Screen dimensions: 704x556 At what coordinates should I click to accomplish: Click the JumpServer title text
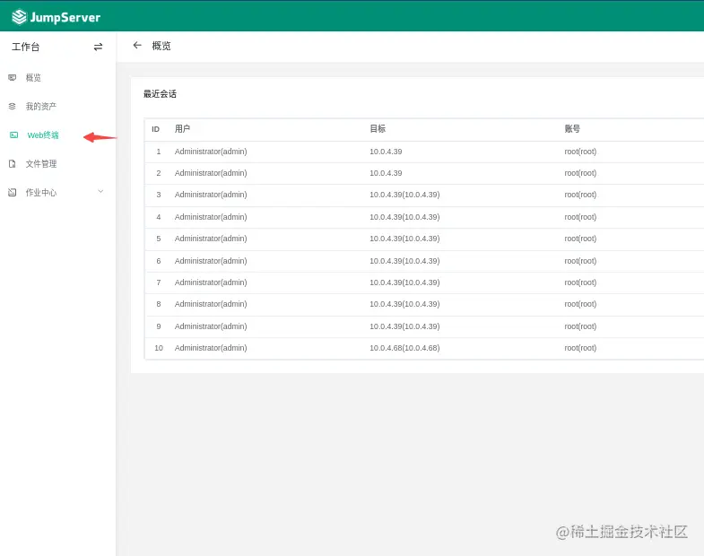pyautogui.click(x=65, y=18)
